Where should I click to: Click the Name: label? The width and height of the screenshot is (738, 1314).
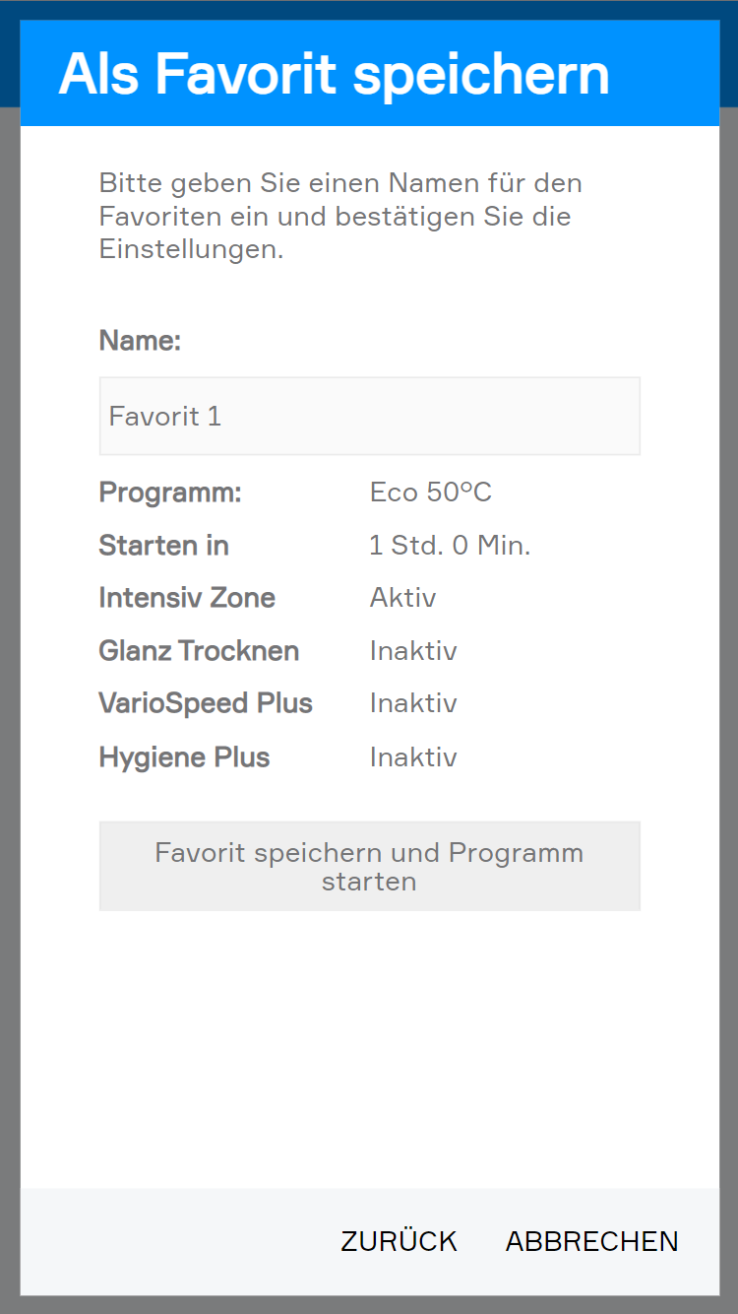(x=140, y=341)
